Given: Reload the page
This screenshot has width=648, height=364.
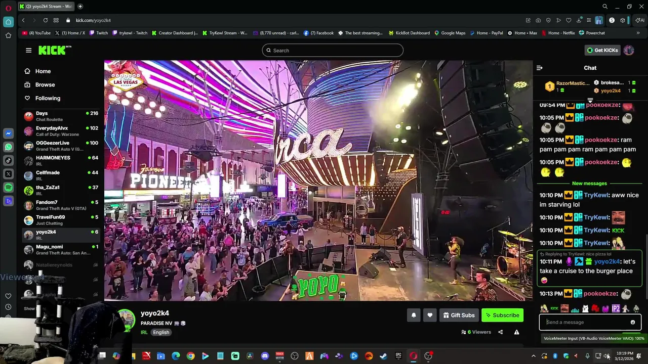Looking at the screenshot, I should [46, 20].
